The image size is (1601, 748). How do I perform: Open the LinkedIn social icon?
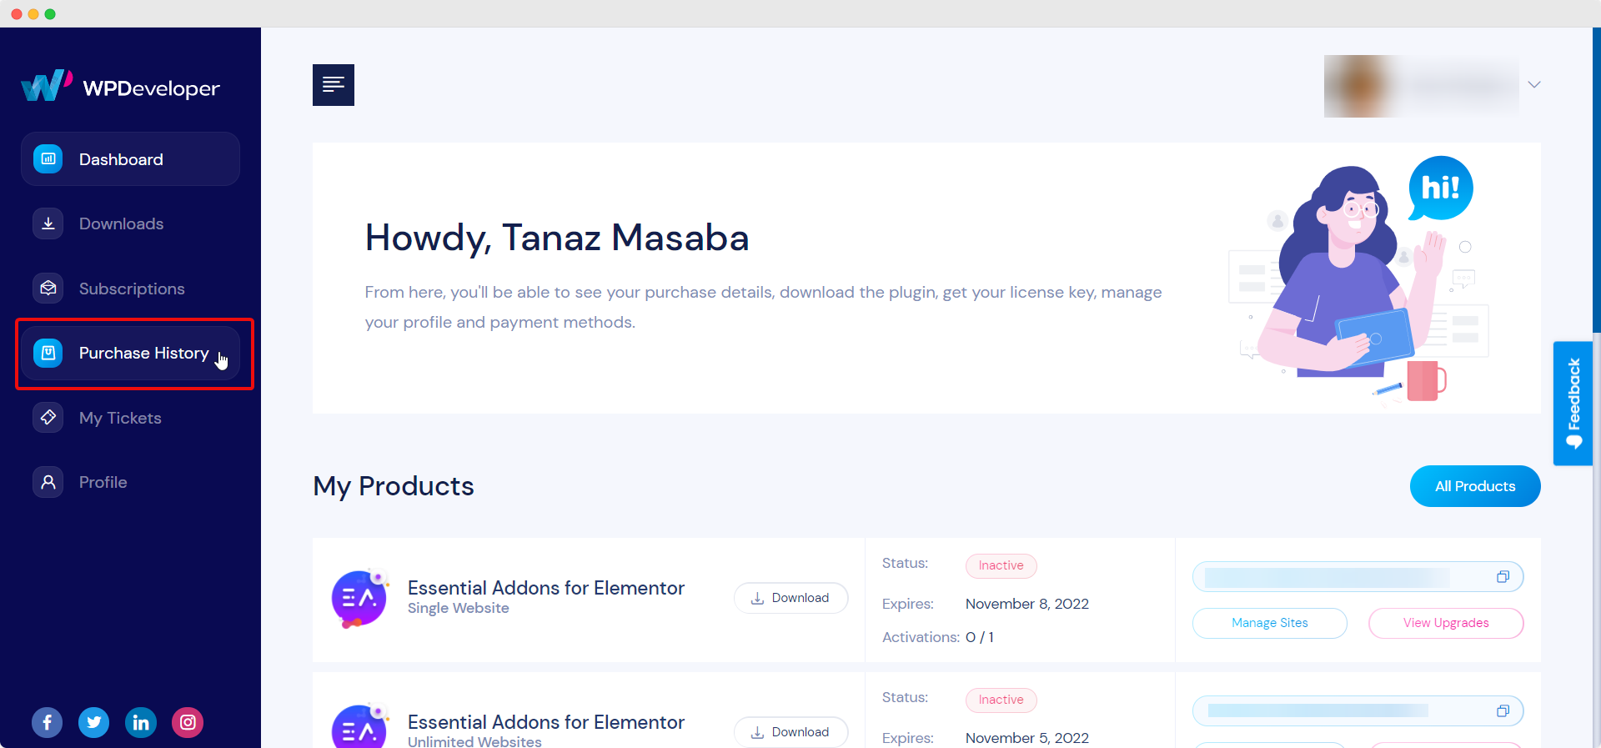pos(141,722)
